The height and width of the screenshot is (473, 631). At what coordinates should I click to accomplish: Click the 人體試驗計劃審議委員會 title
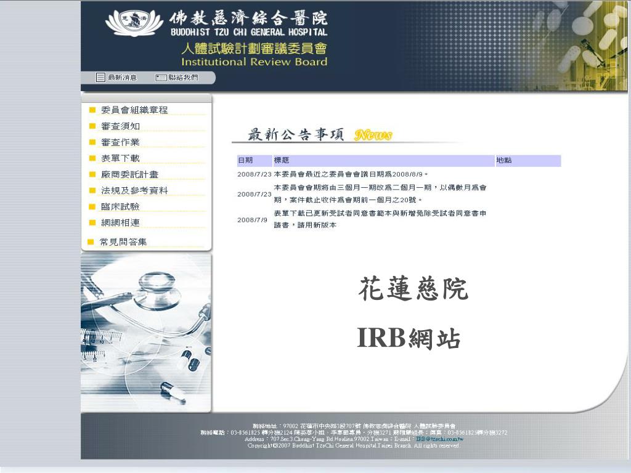click(254, 48)
